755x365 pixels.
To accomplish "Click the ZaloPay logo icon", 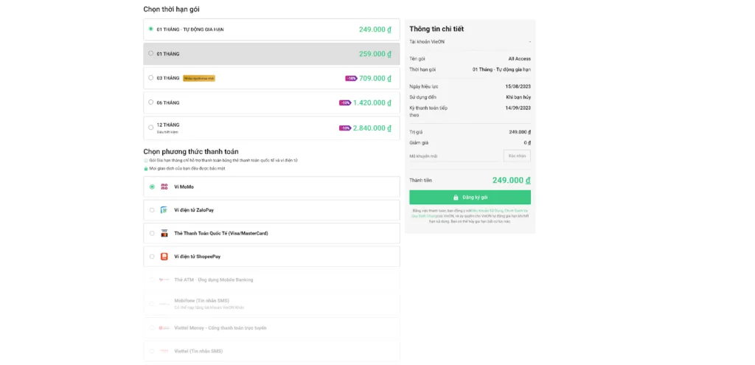I will (x=164, y=210).
